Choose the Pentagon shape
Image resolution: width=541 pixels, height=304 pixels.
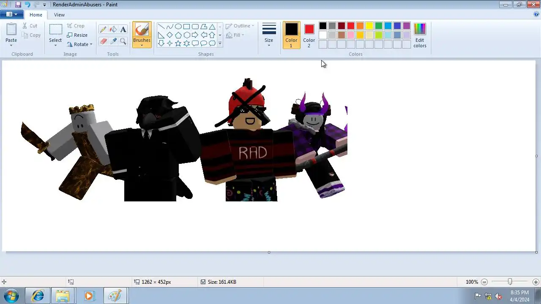pyautogui.click(x=178, y=35)
